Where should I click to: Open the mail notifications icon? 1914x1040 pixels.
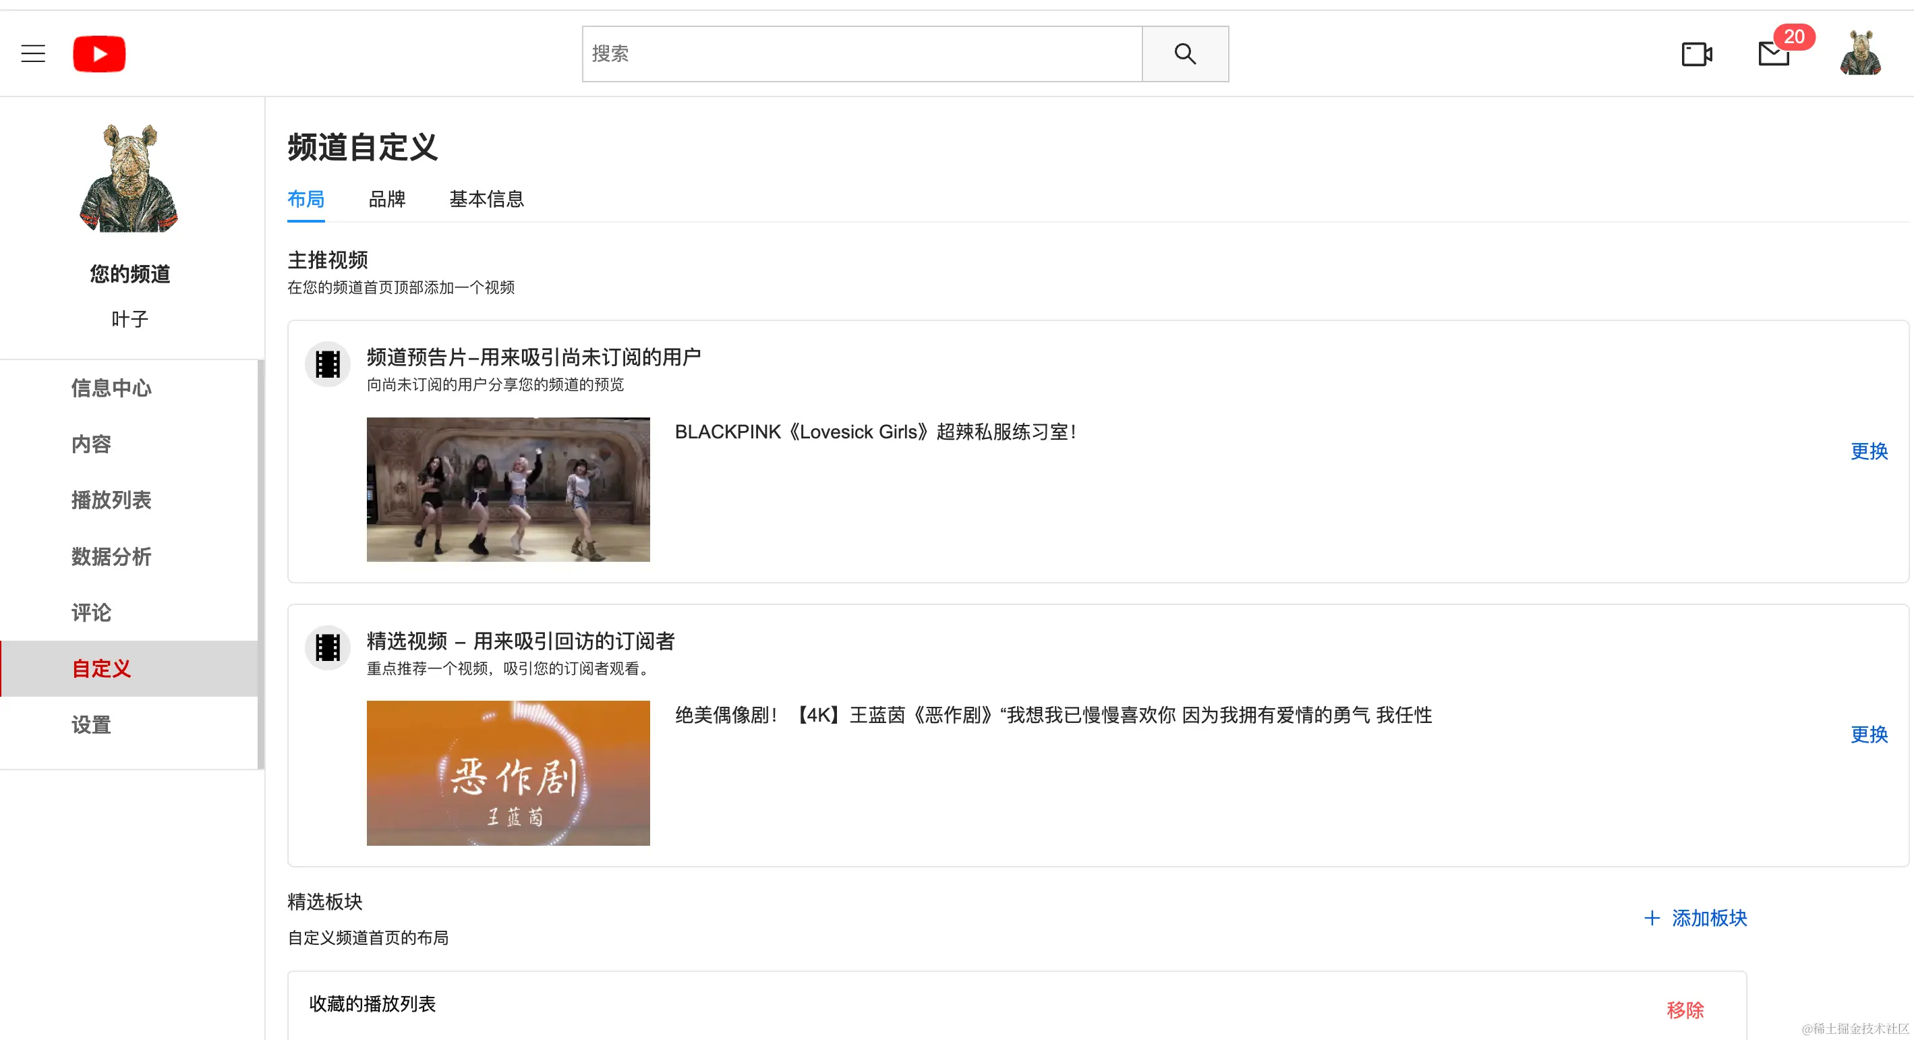1773,53
